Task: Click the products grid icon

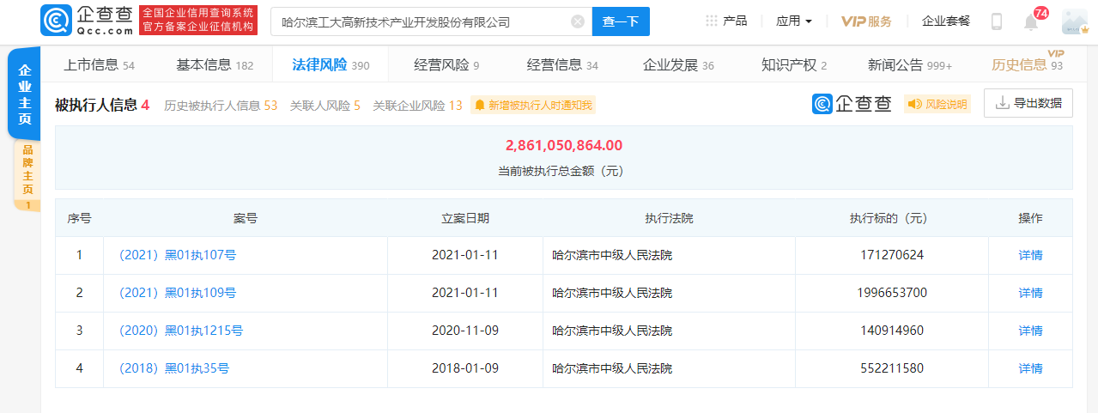Action: coord(711,21)
